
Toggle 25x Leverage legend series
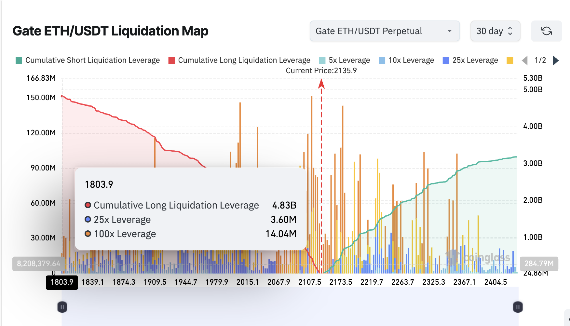pos(470,61)
